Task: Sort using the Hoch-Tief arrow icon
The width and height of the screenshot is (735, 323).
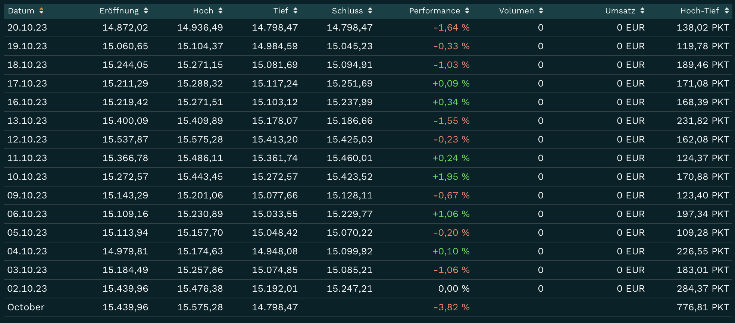Action: [727, 11]
